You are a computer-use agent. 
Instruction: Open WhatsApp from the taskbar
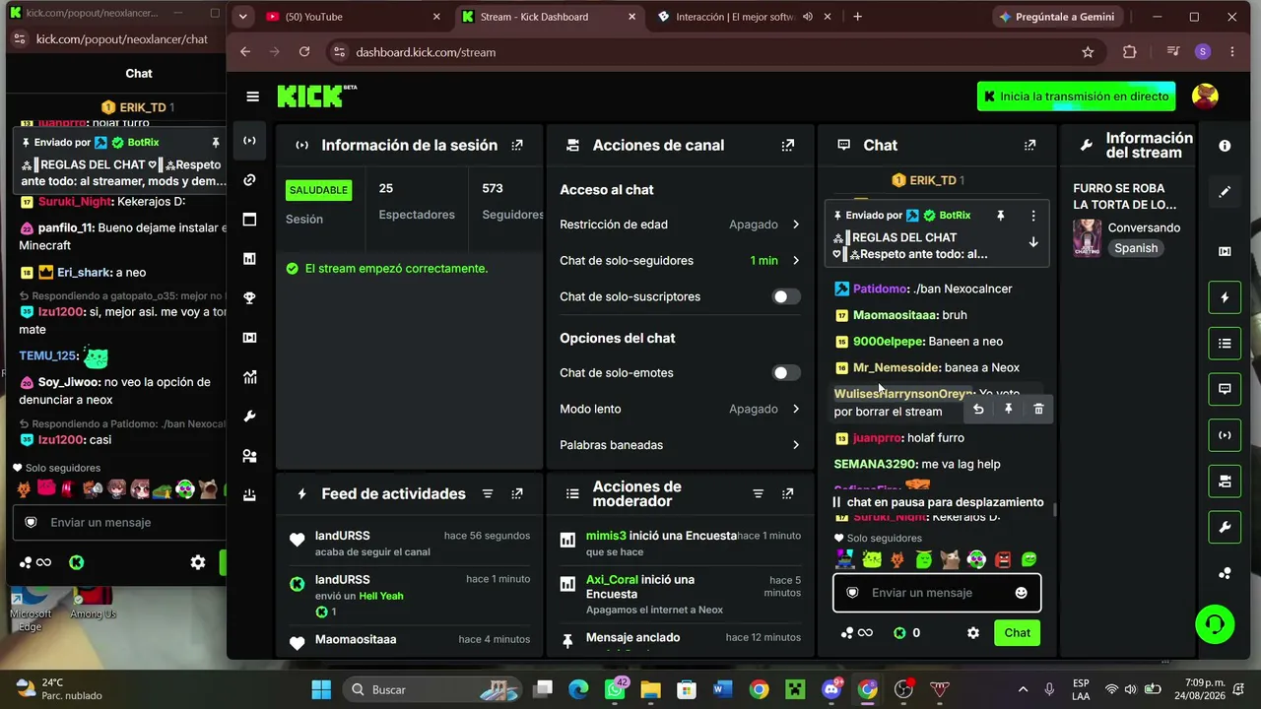click(x=614, y=689)
